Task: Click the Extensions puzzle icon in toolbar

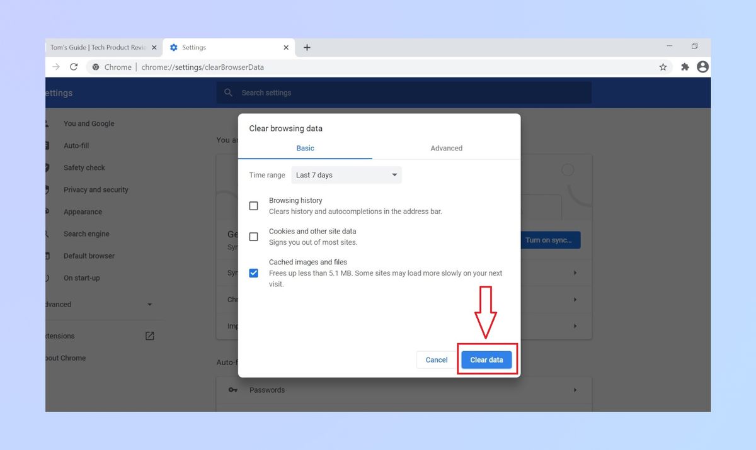Action: (x=684, y=67)
